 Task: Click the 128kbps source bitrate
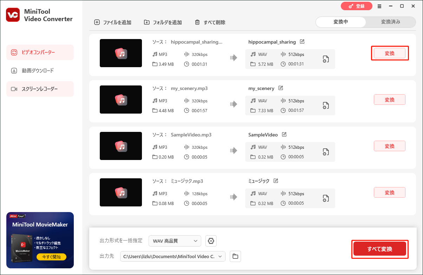(x=200, y=193)
